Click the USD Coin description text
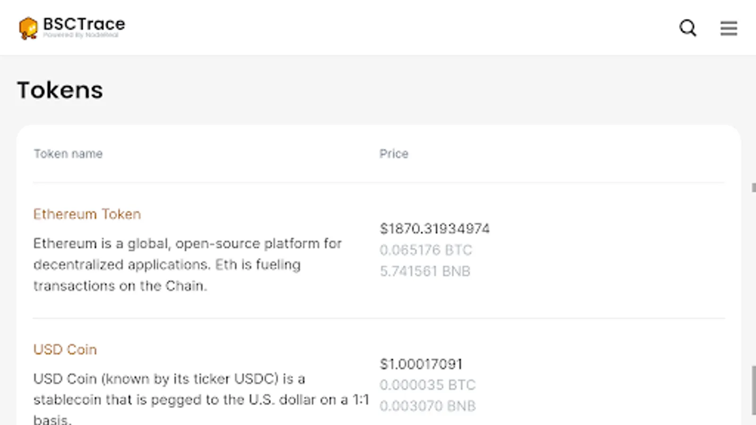Image resolution: width=756 pixels, height=425 pixels. 201,399
